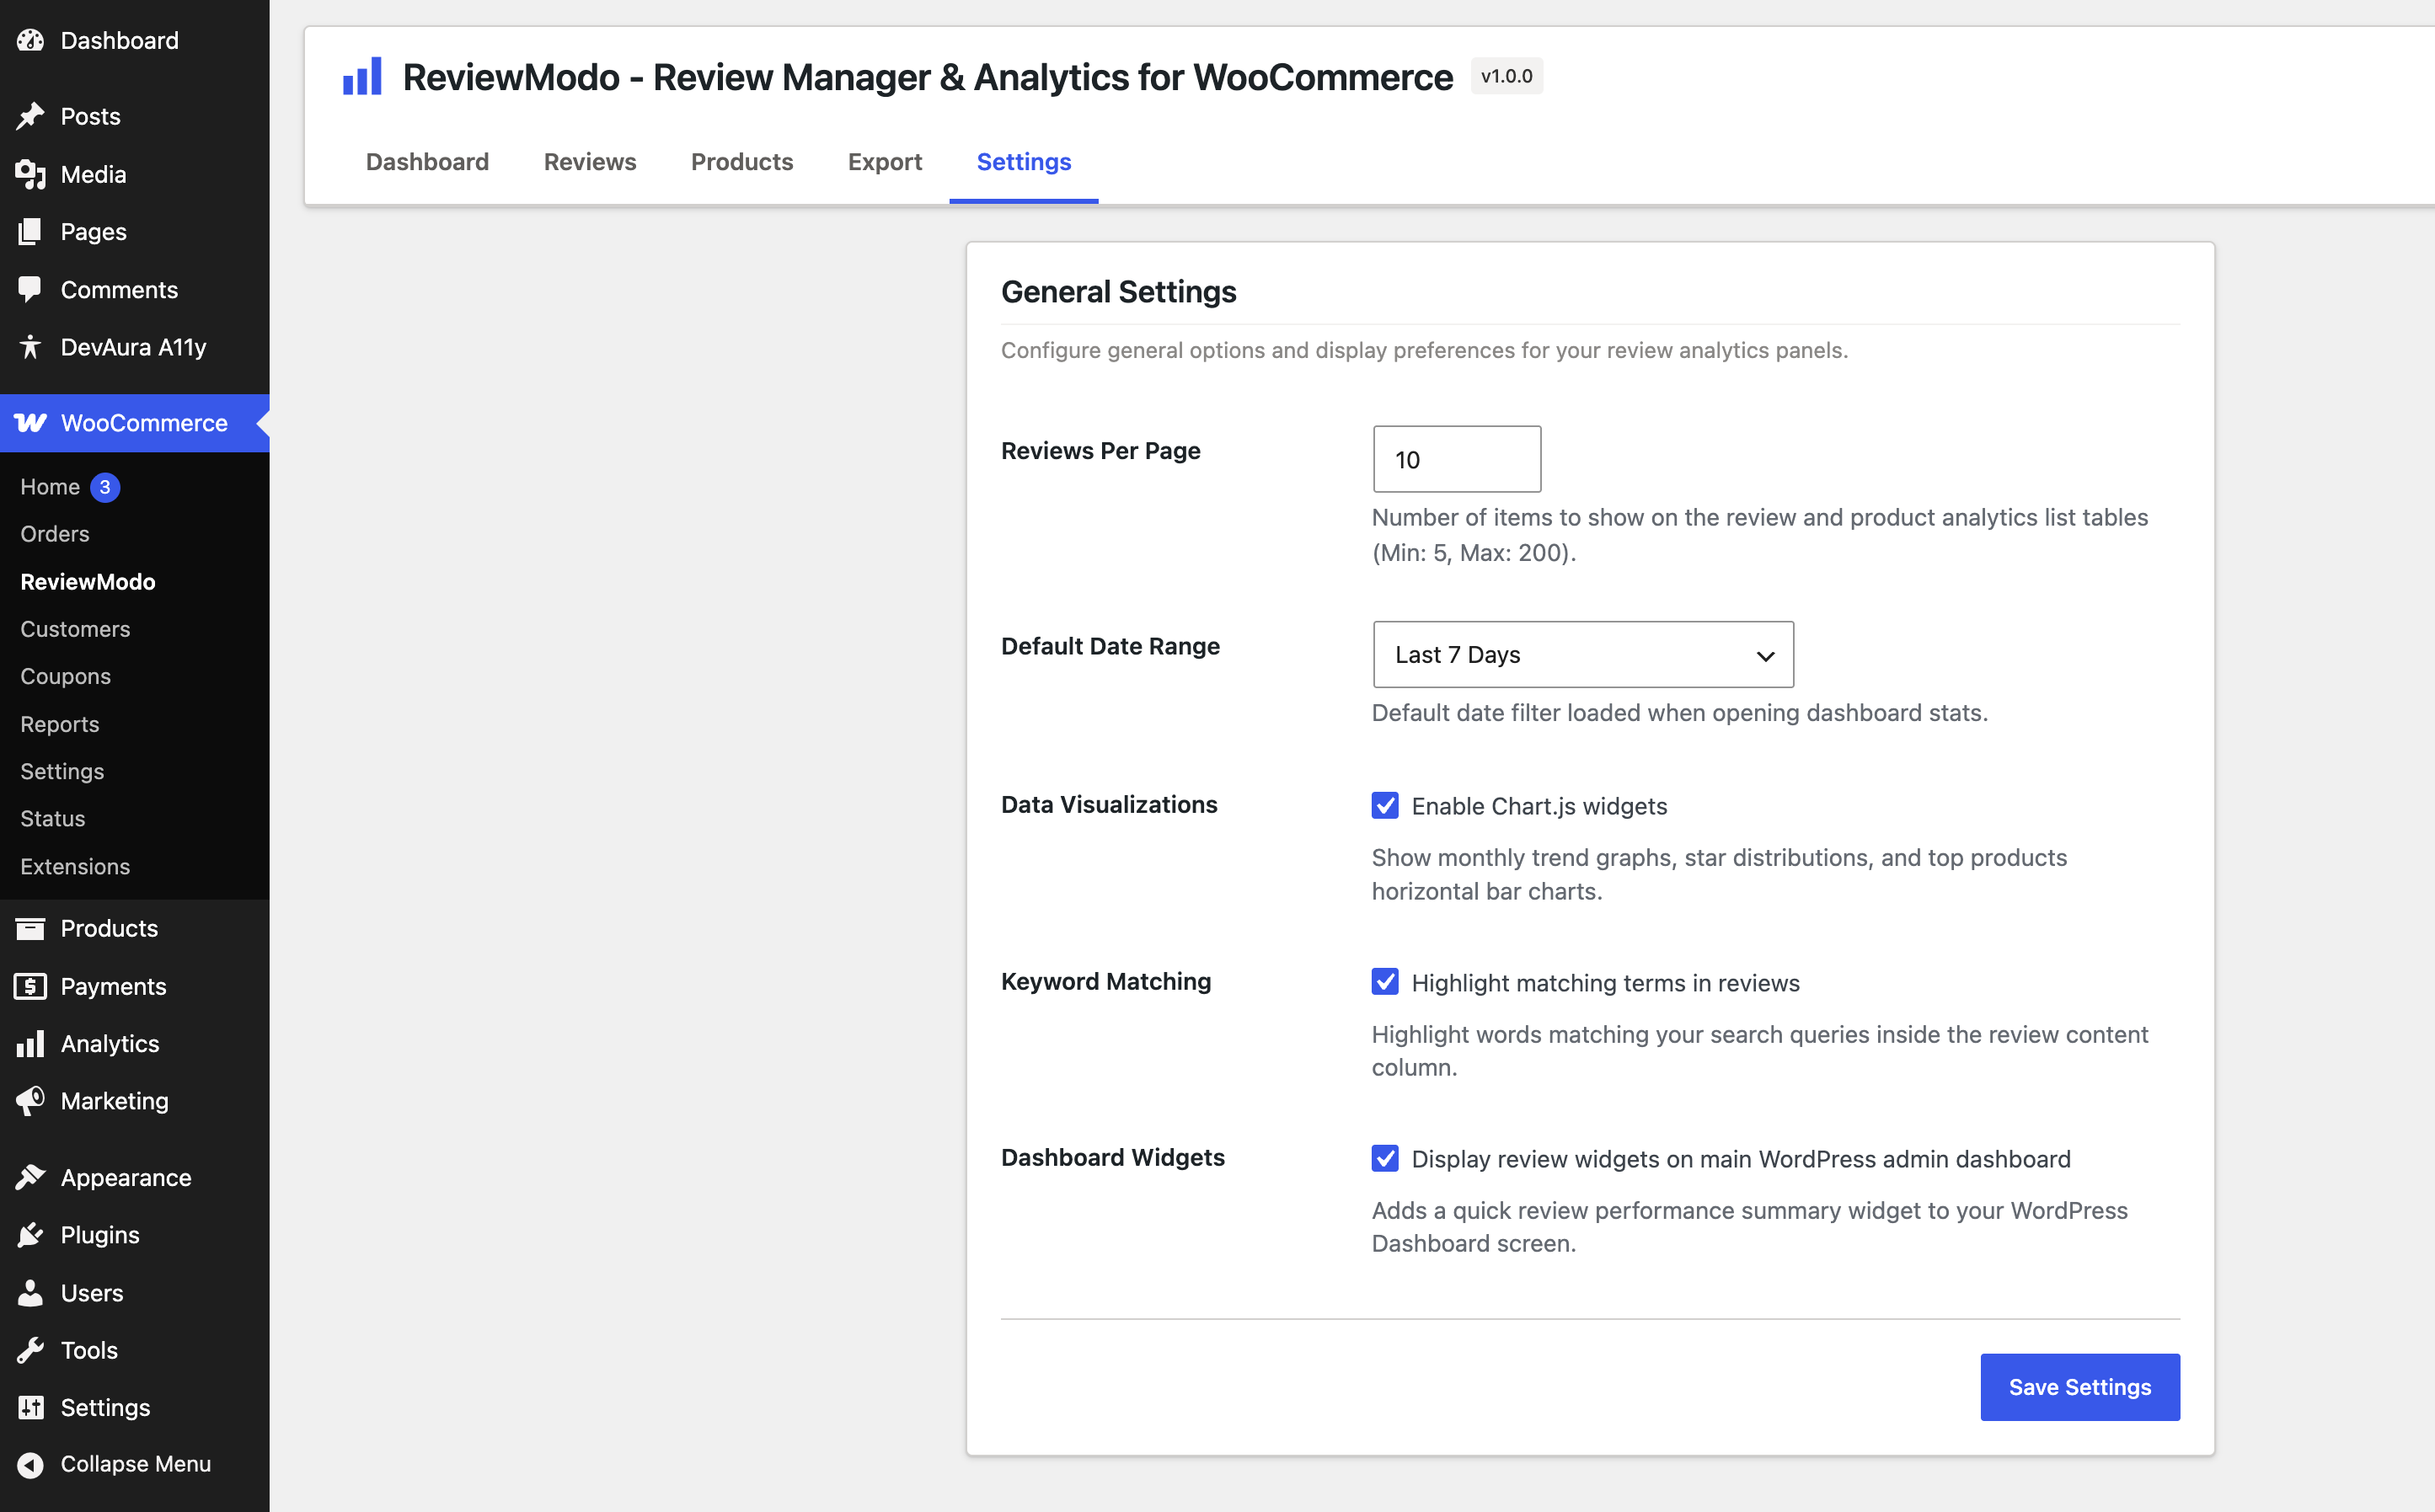This screenshot has height=1512, width=2435.
Task: Click the Pages sidebar label
Action: click(x=94, y=231)
